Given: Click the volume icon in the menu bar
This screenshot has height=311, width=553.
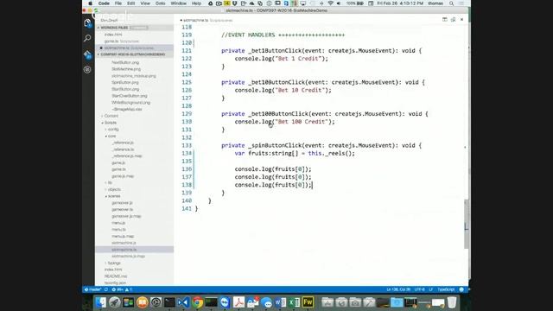Looking at the screenshot, I should point(339,3).
